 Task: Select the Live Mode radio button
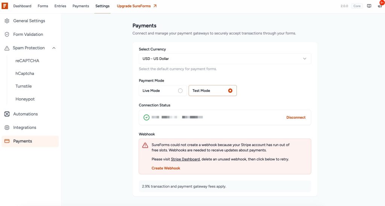point(180,91)
